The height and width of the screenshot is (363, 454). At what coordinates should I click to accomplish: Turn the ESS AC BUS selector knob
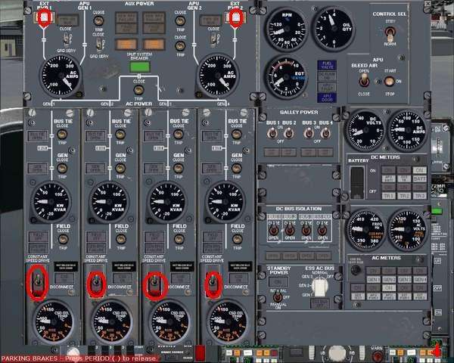322,285
